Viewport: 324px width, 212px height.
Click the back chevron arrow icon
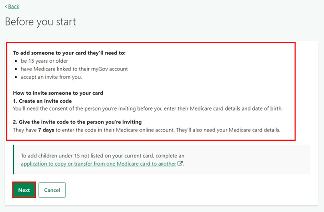6,7
